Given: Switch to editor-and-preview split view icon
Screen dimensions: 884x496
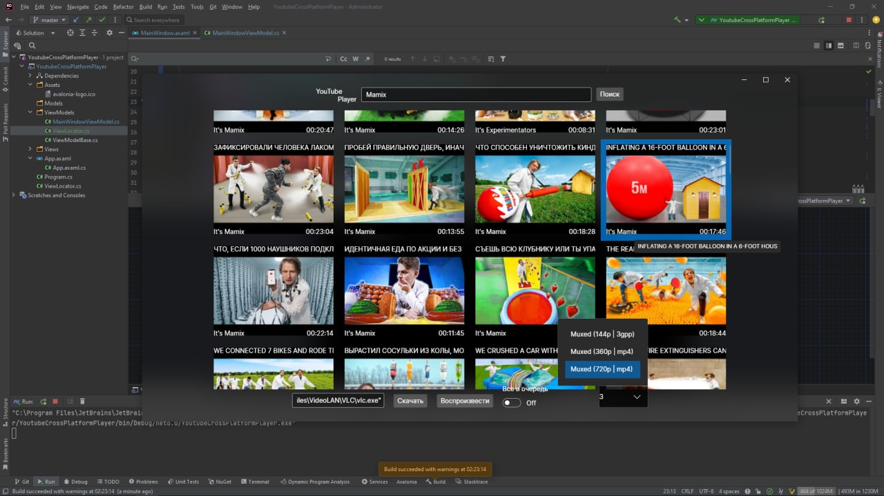Looking at the screenshot, I should tap(829, 46).
